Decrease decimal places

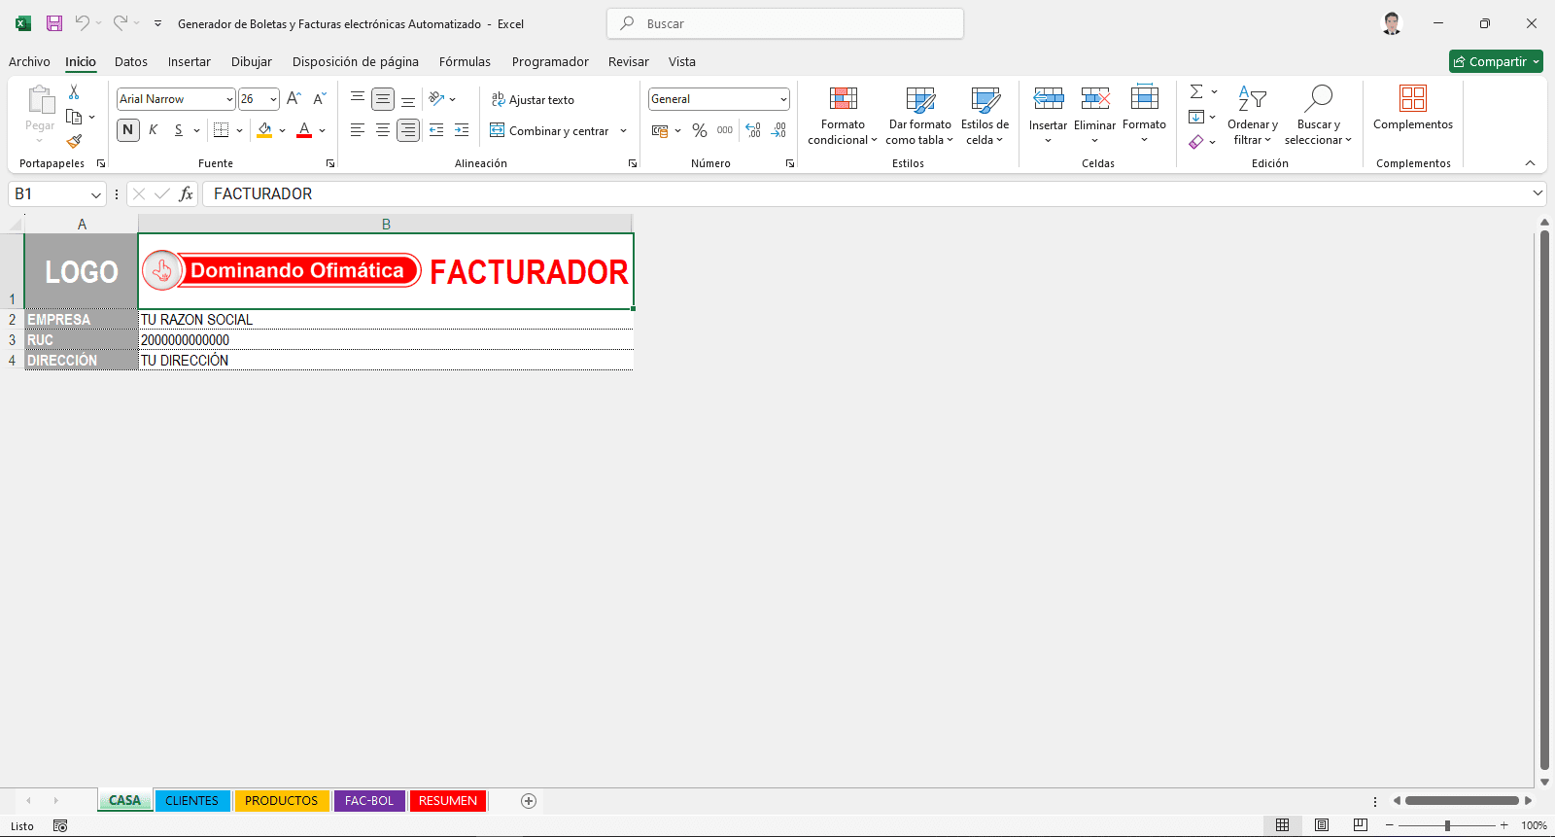[778, 130]
